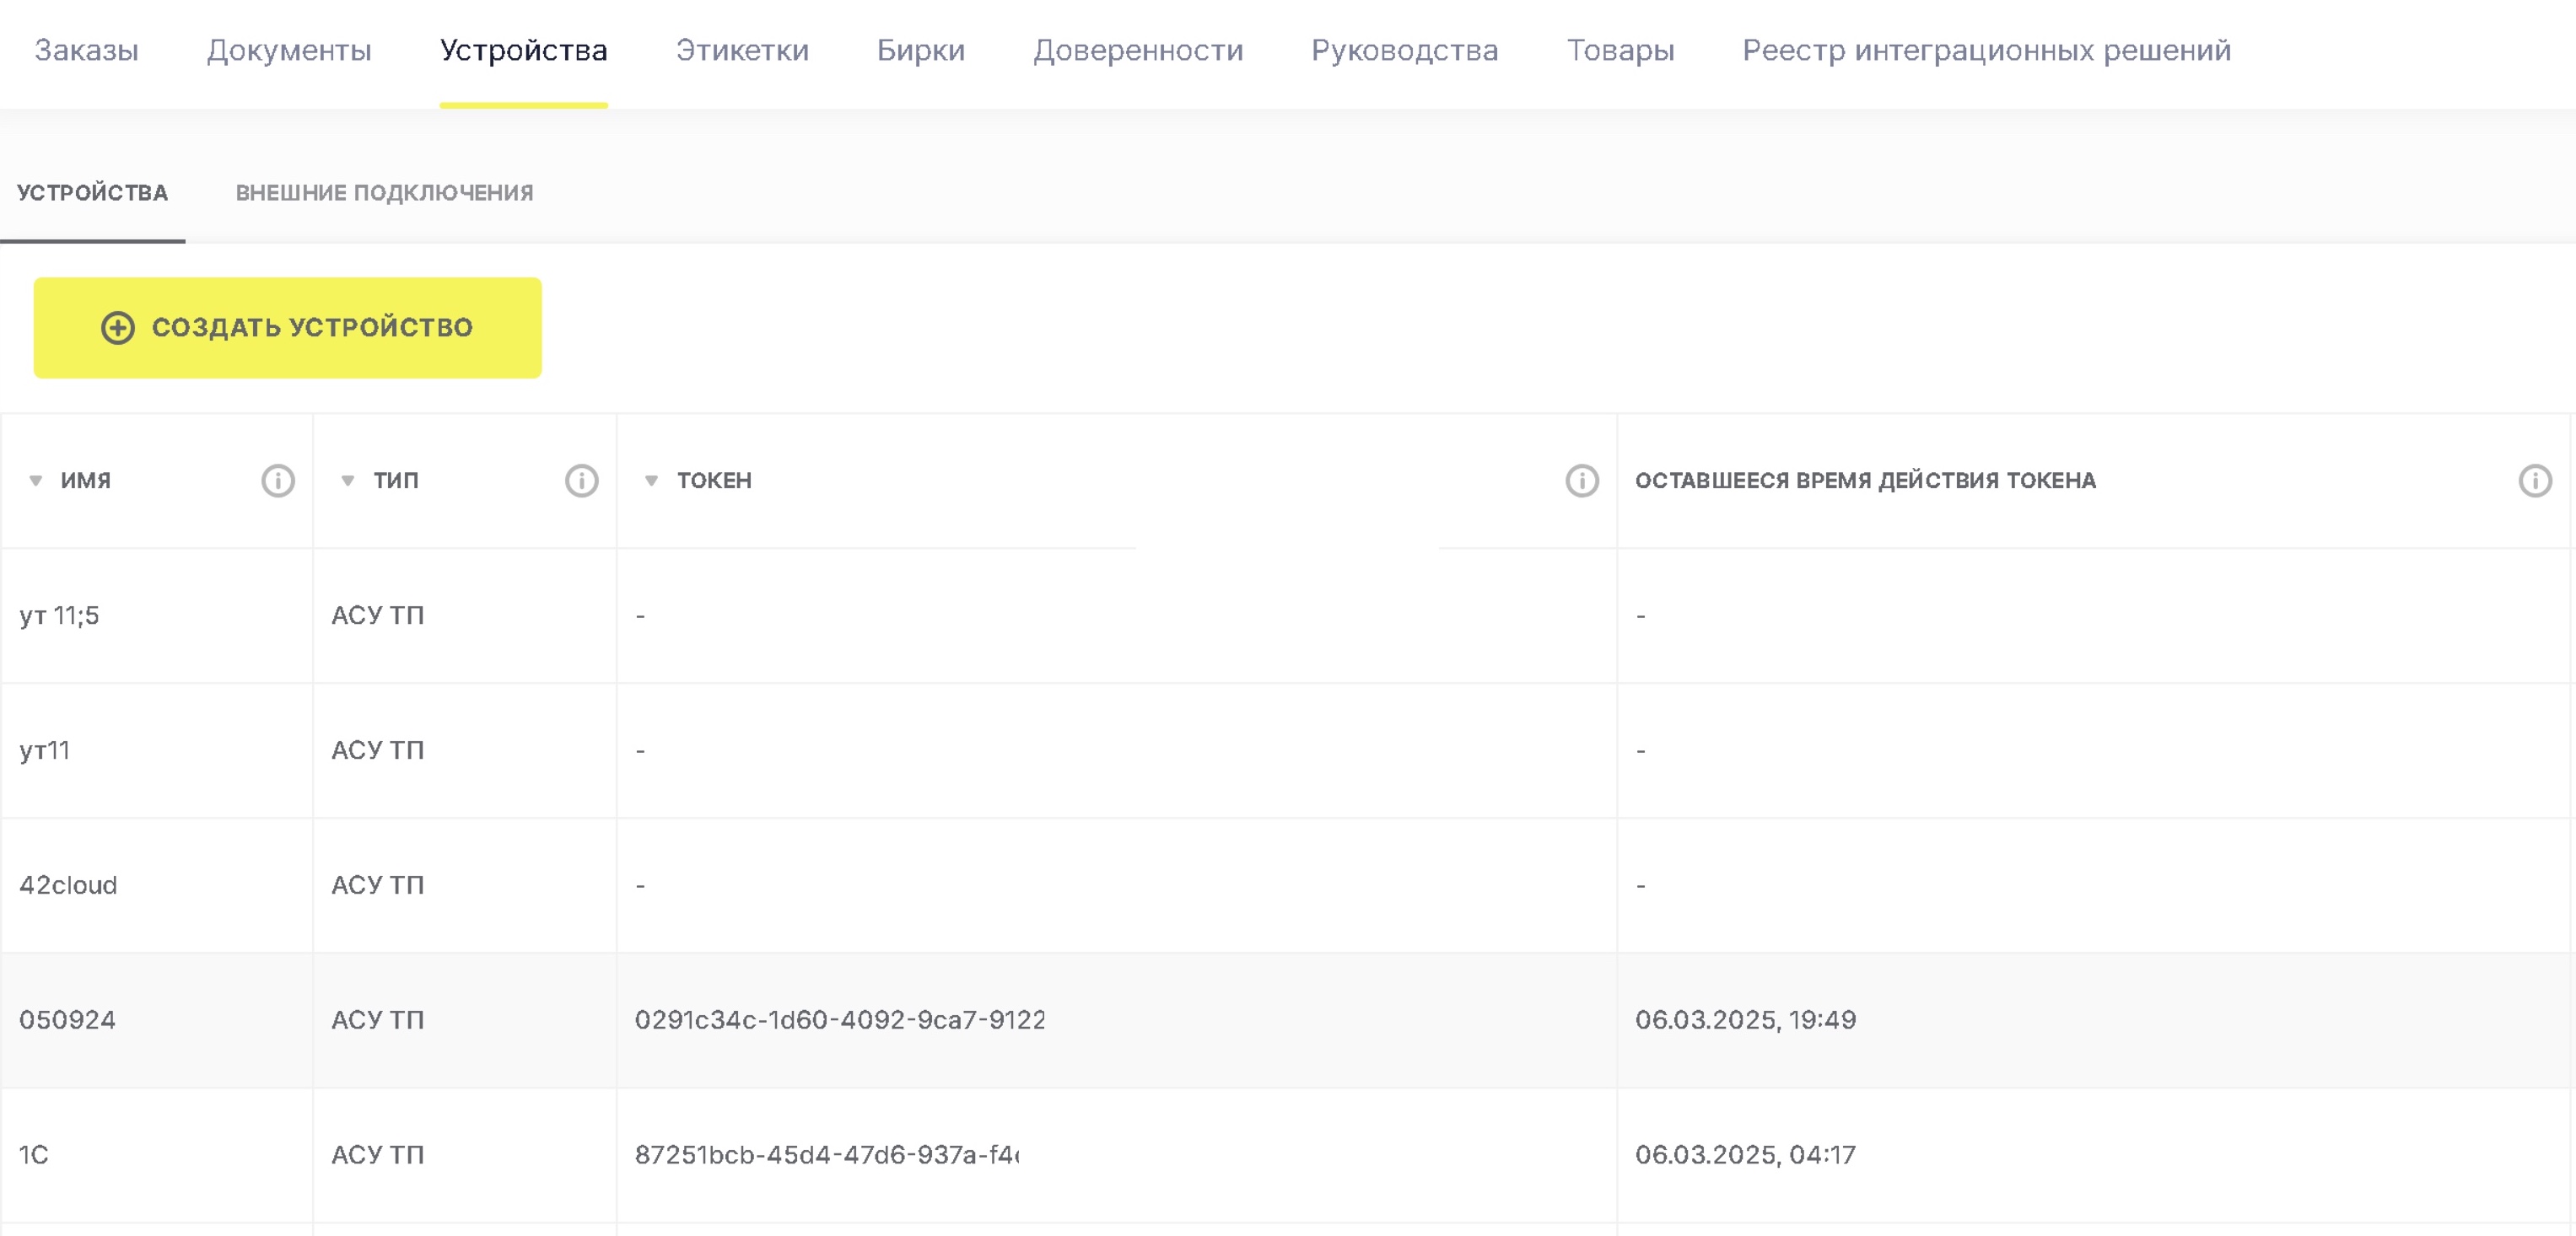Switch to Руководства tab

coord(1405,50)
